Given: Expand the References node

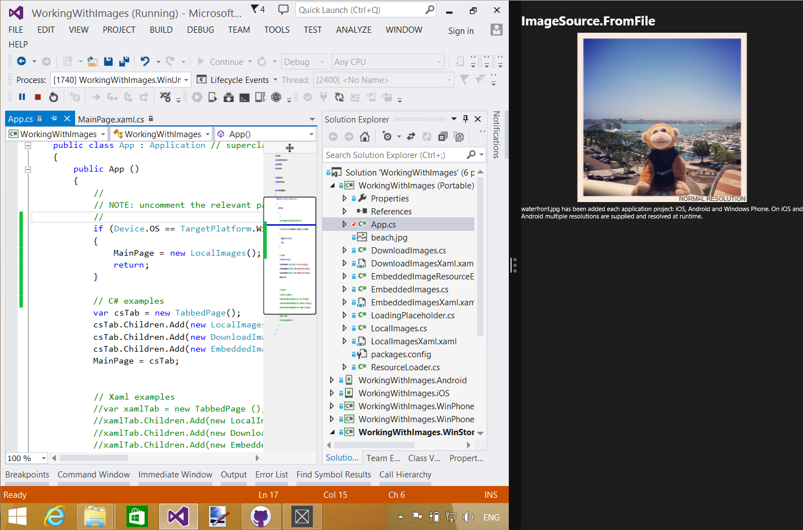Looking at the screenshot, I should (x=344, y=212).
